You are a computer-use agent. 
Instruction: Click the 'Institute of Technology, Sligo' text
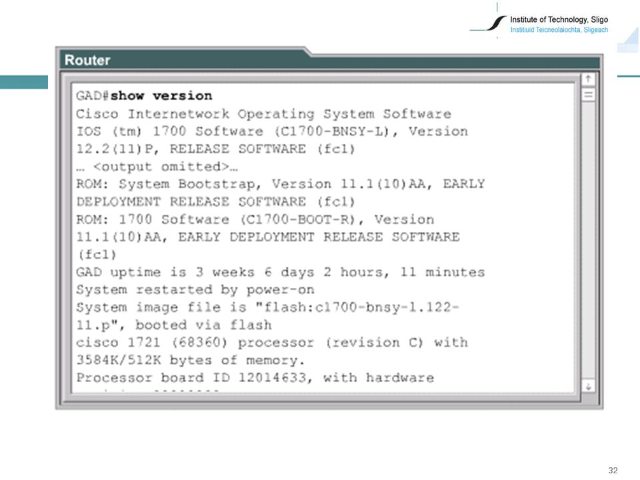click(x=559, y=19)
